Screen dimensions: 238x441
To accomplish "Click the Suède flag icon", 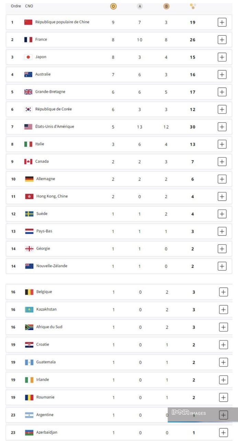I will pyautogui.click(x=29, y=214).
